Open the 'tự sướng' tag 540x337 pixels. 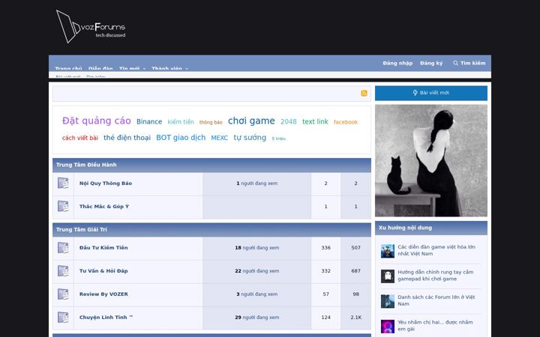click(x=250, y=138)
